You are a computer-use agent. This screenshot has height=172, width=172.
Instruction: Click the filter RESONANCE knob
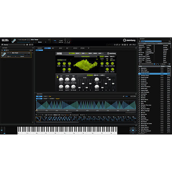point(67,80)
